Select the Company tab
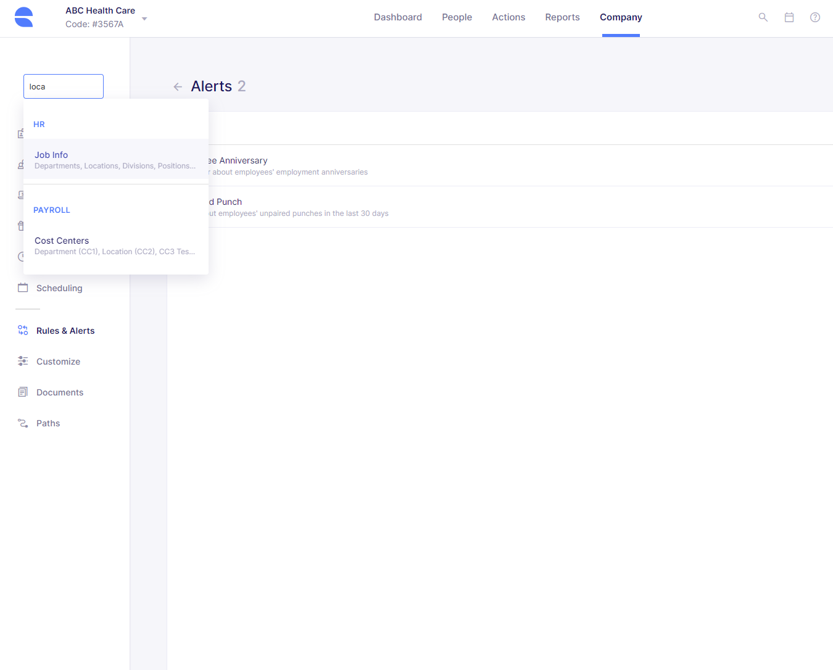The height and width of the screenshot is (670, 833). 621,17
